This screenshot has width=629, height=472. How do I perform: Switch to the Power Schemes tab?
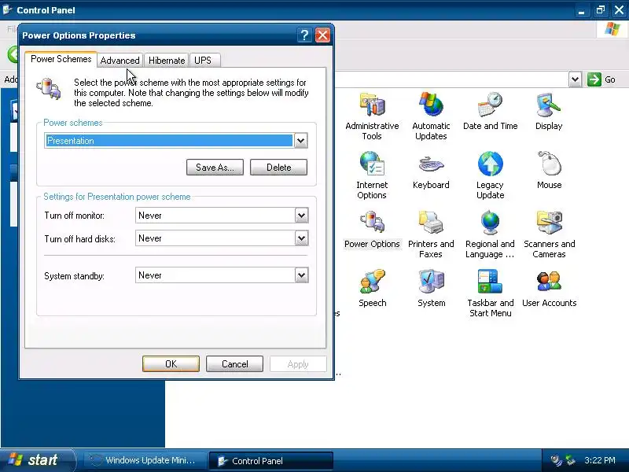(61, 59)
